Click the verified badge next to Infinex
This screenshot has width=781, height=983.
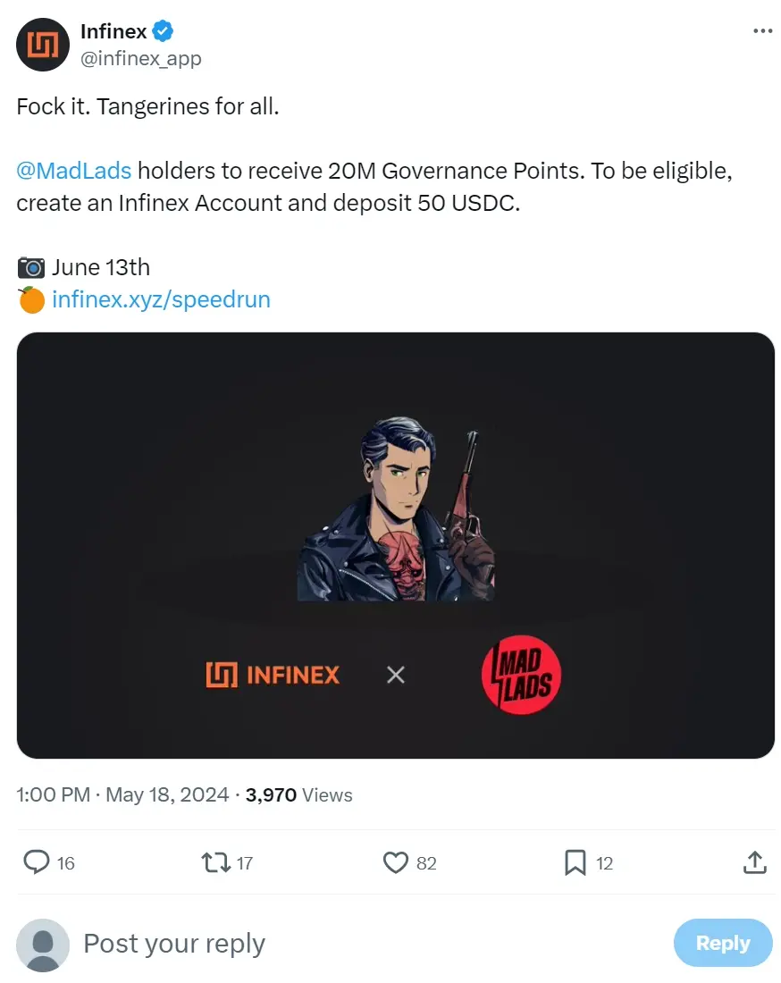coord(161,31)
